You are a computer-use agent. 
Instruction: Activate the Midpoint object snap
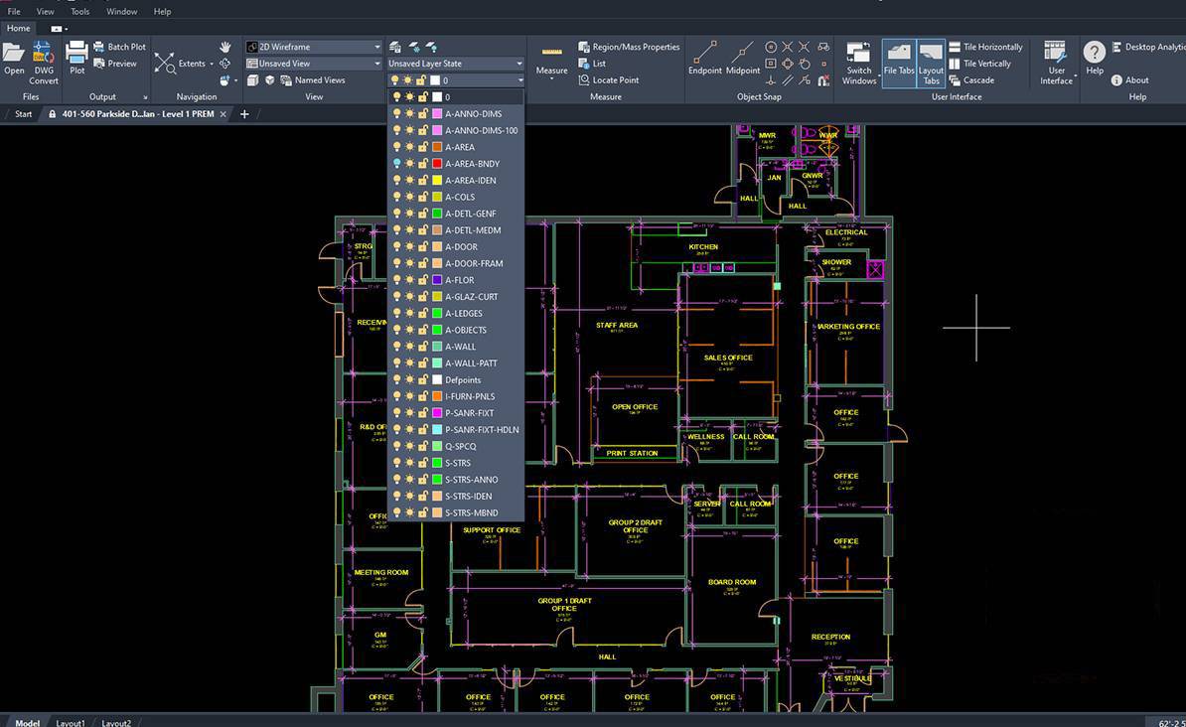click(743, 58)
